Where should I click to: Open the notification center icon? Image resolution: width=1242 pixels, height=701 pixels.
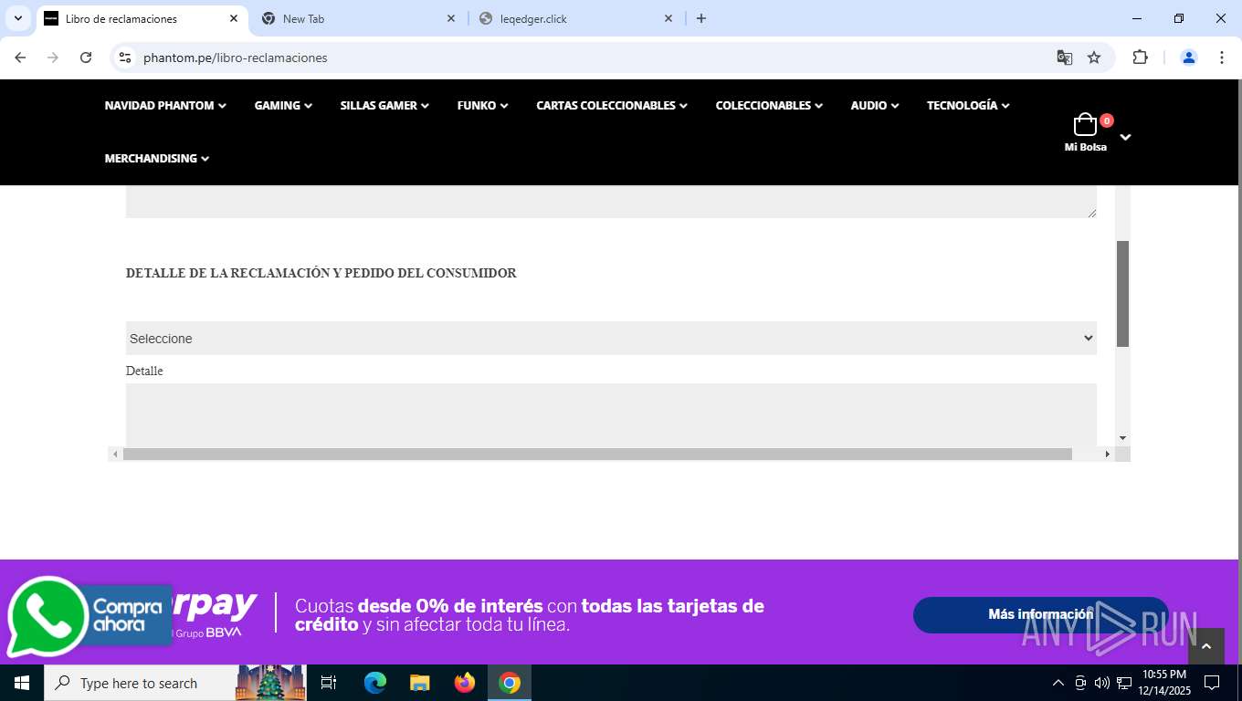tap(1212, 683)
